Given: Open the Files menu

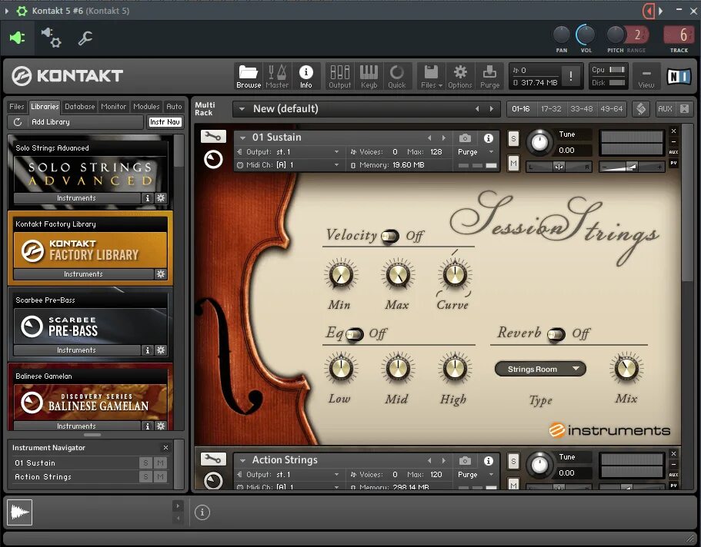Looking at the screenshot, I should pos(432,76).
